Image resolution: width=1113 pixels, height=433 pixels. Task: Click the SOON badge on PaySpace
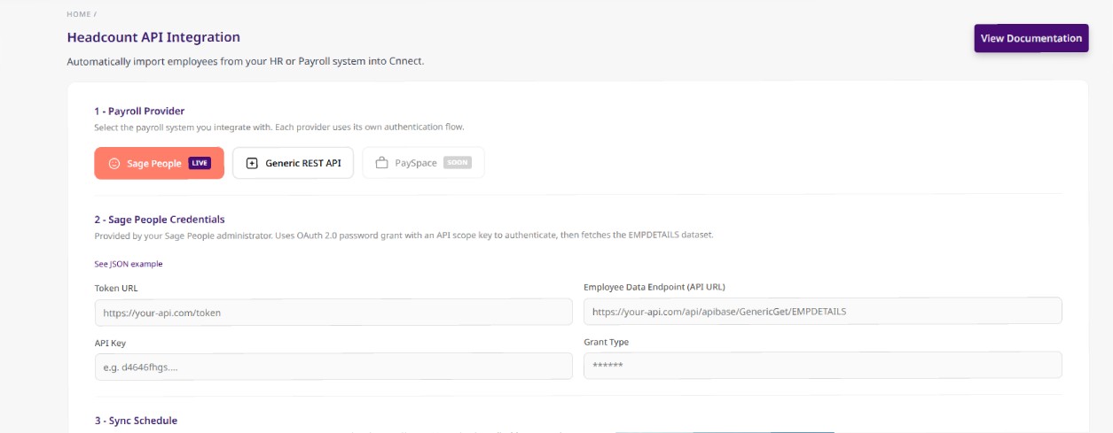[457, 163]
